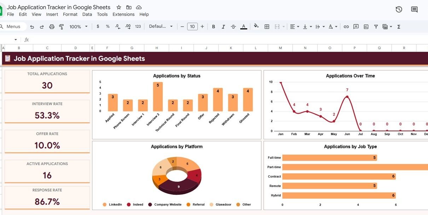Open the Extensions menu

click(123, 14)
